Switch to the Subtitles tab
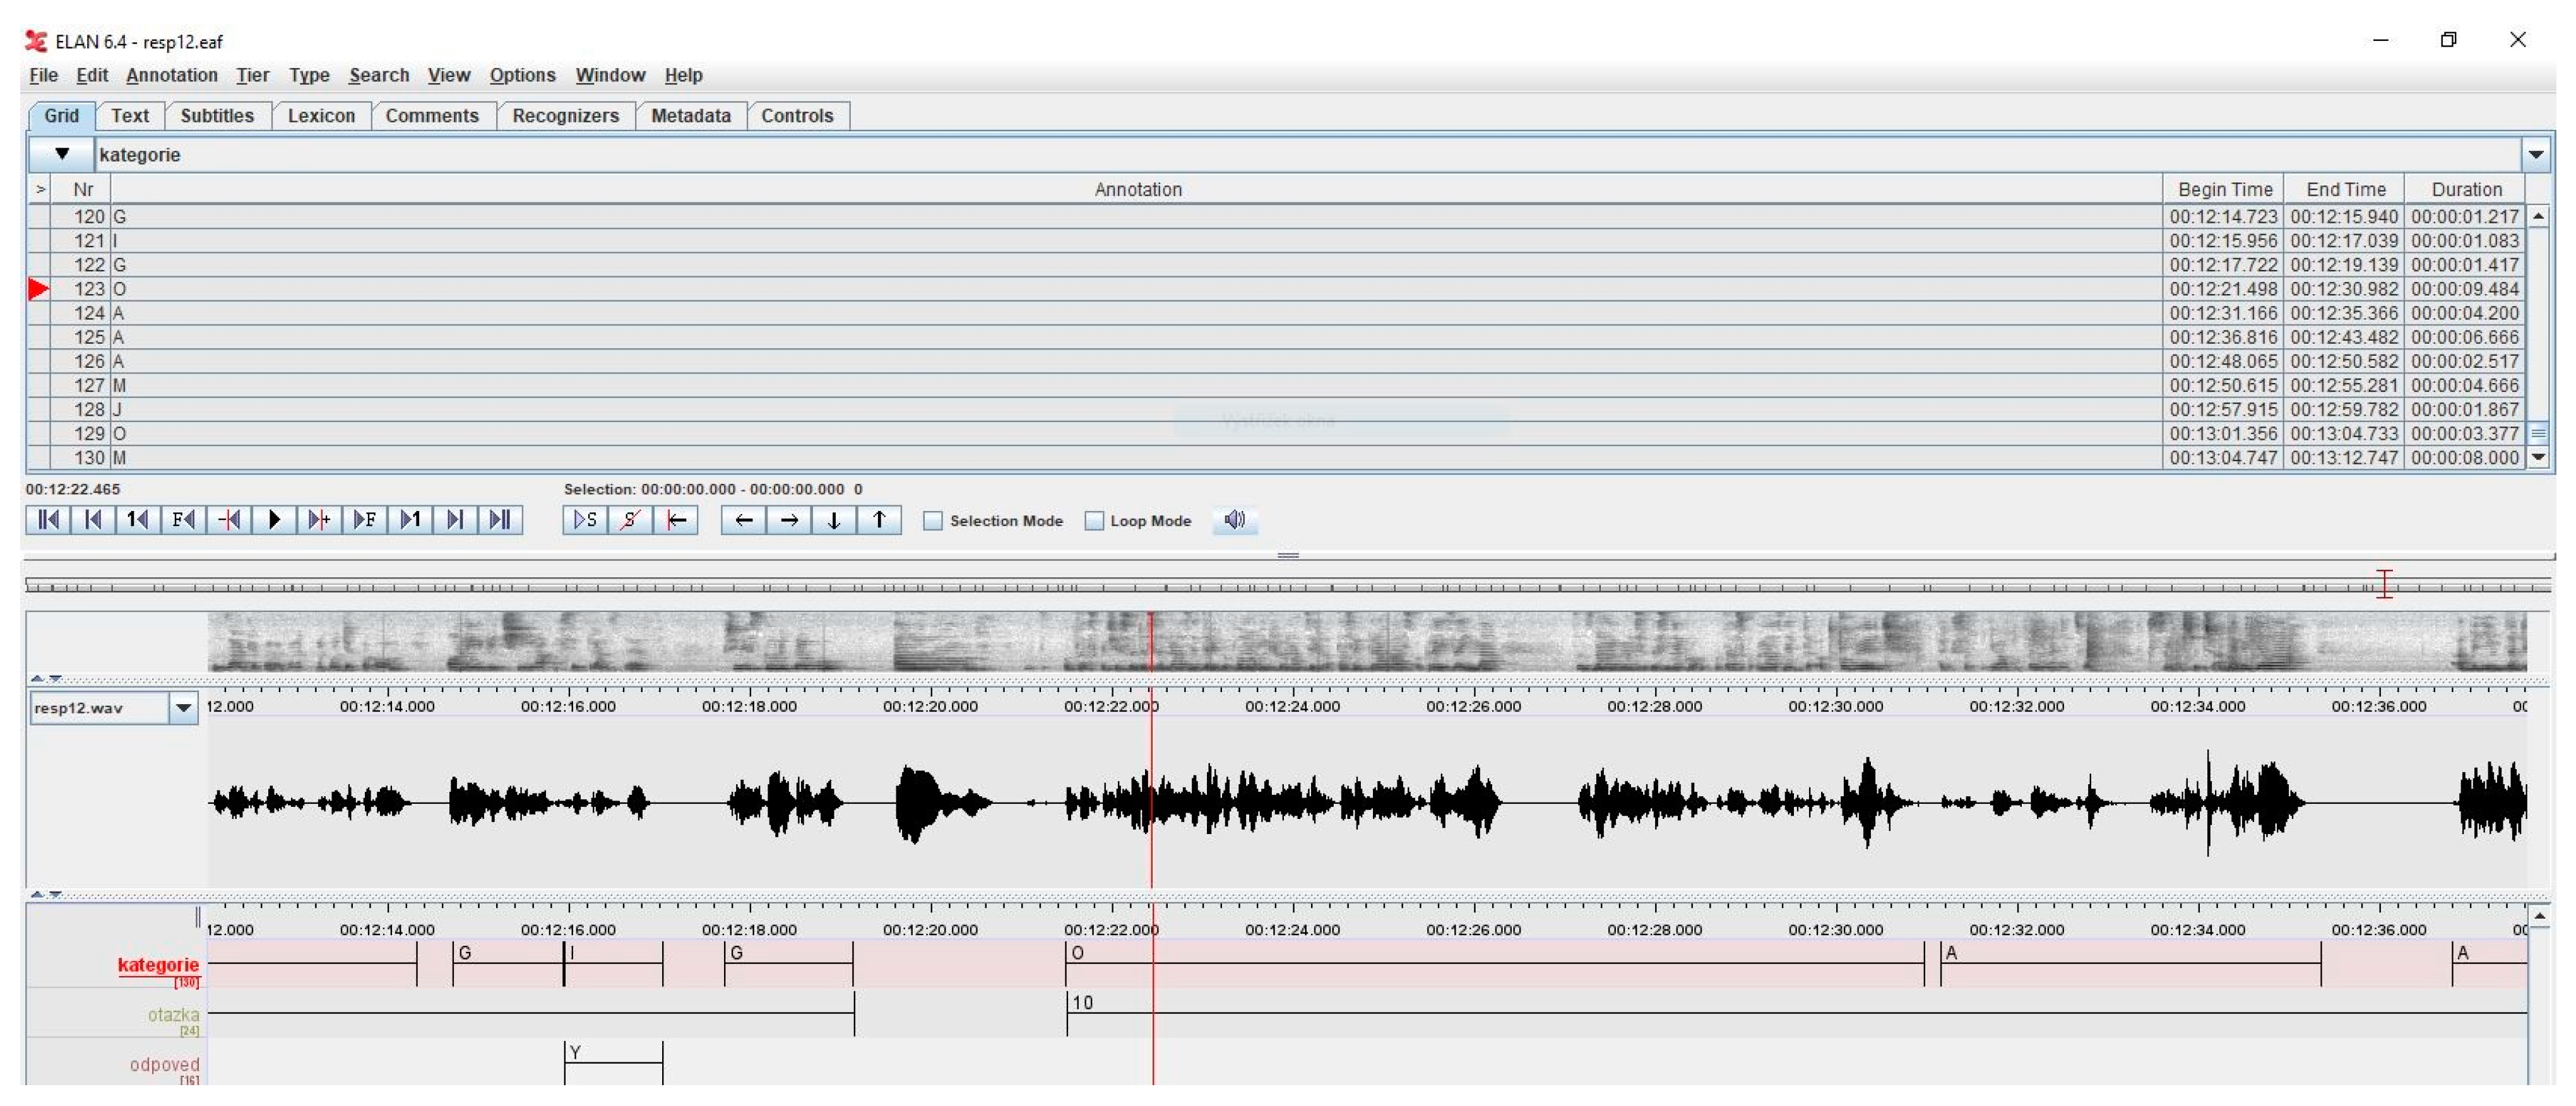 [x=217, y=116]
